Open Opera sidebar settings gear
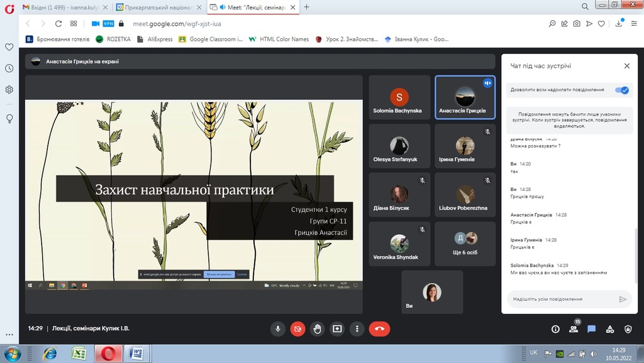This screenshot has height=363, width=644. click(x=9, y=89)
